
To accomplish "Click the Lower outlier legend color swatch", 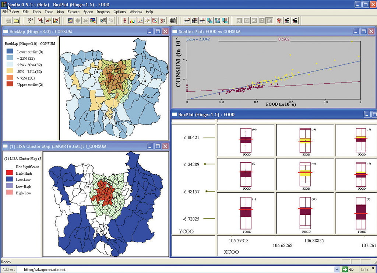I will [x=10, y=51].
